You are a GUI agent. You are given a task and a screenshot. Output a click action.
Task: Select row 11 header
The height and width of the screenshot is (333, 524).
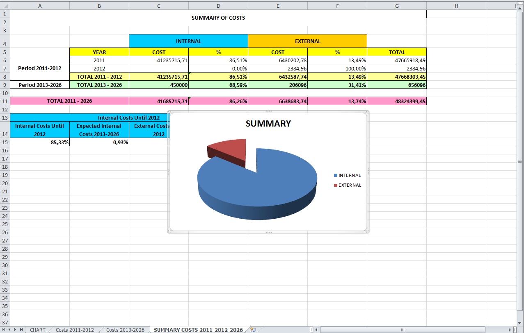pyautogui.click(x=5, y=101)
